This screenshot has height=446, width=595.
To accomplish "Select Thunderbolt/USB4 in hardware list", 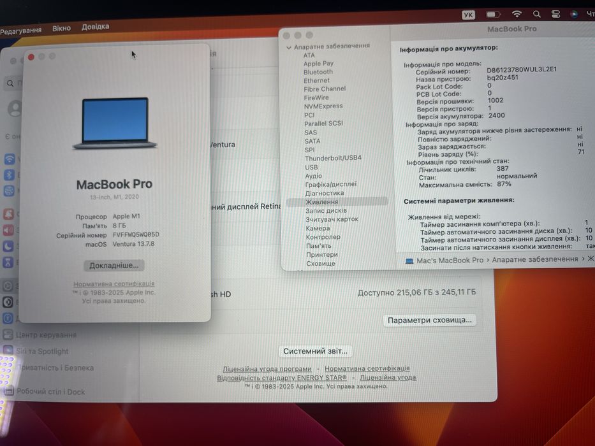I will (x=333, y=158).
